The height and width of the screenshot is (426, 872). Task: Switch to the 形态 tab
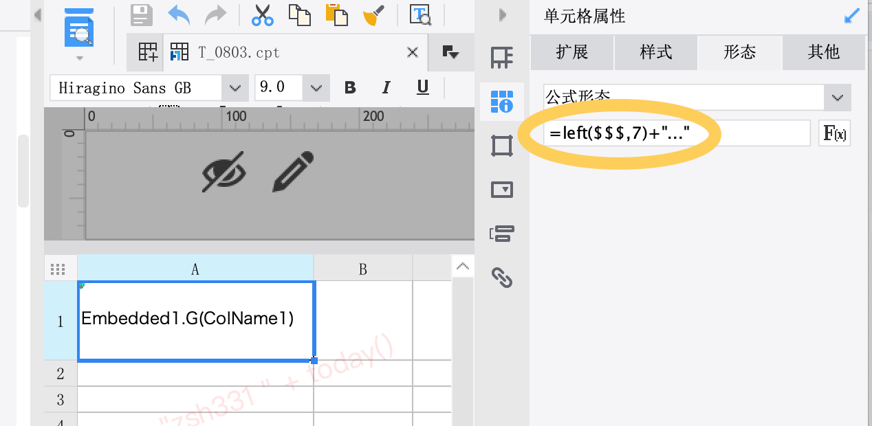[x=740, y=53]
